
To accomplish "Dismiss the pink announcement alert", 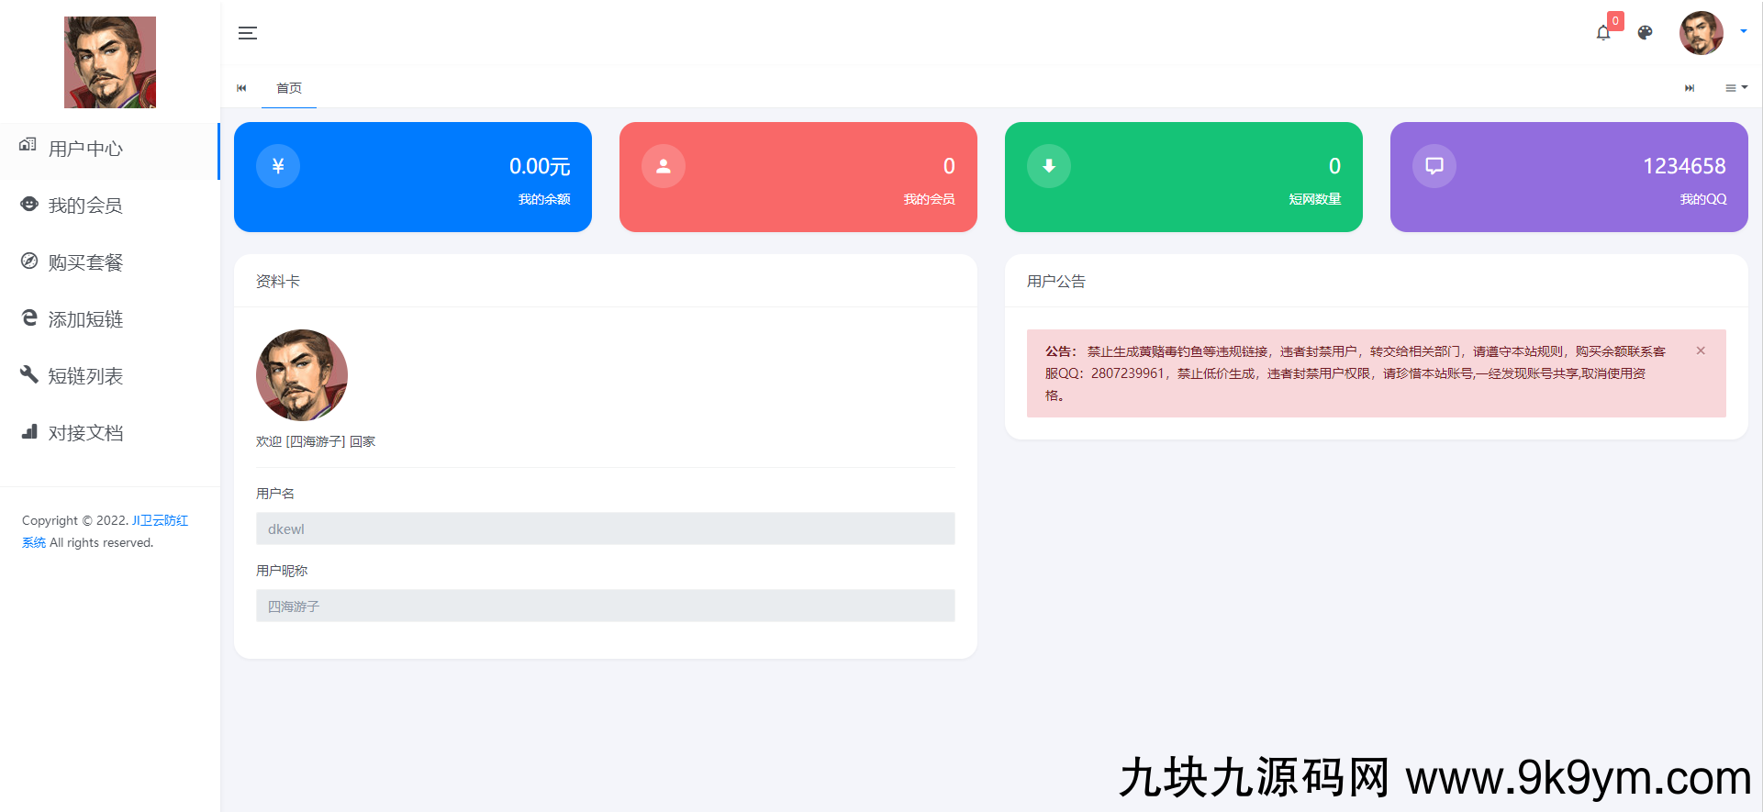I will point(1701,351).
